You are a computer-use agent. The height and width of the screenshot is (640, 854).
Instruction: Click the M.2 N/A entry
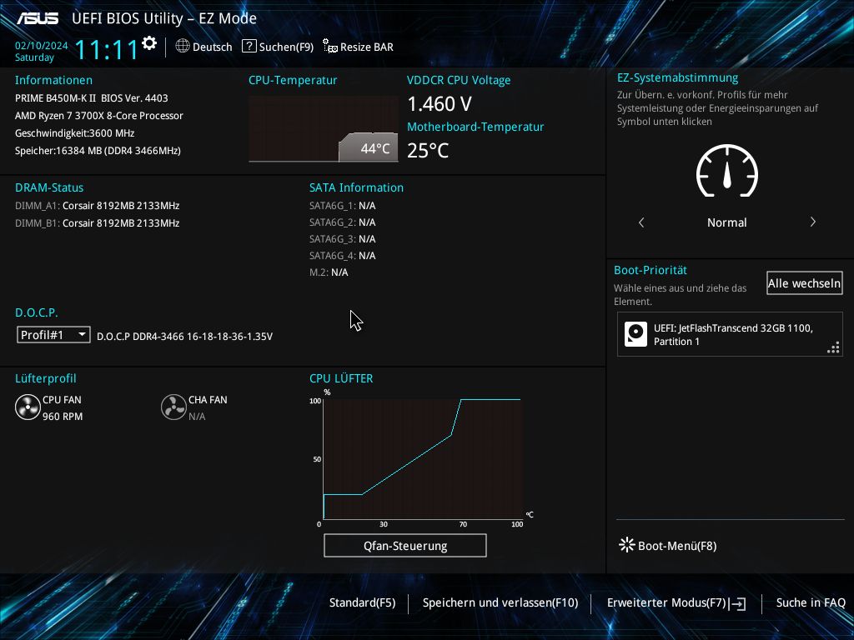pos(329,272)
